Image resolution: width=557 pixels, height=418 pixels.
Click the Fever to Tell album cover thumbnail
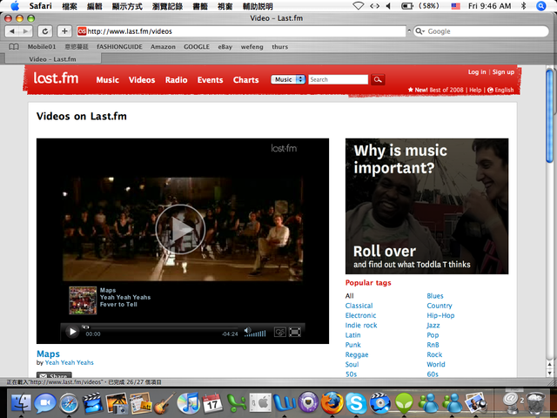click(83, 300)
